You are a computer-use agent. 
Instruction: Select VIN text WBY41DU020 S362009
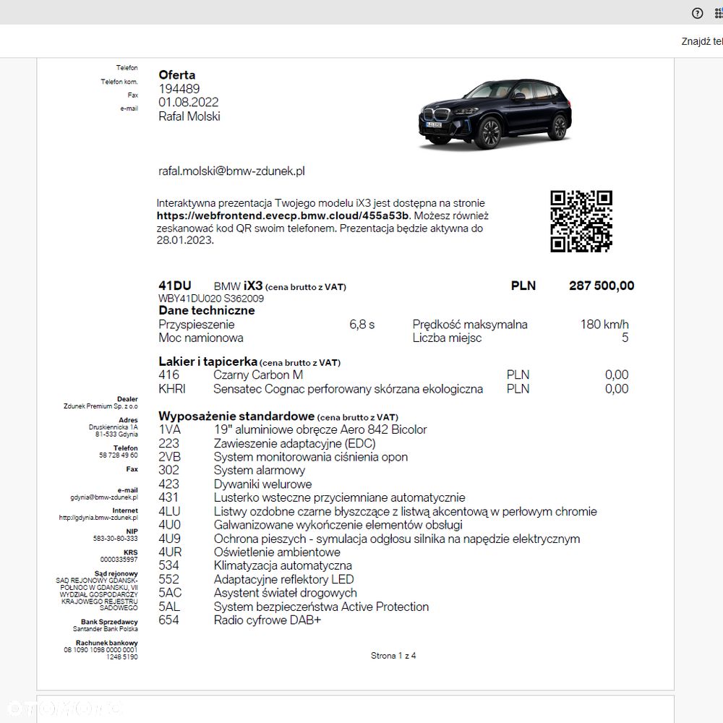[x=211, y=299]
